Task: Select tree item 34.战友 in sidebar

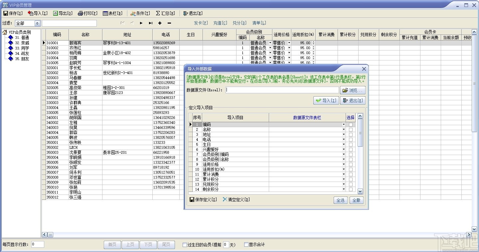Action: pos(22,53)
